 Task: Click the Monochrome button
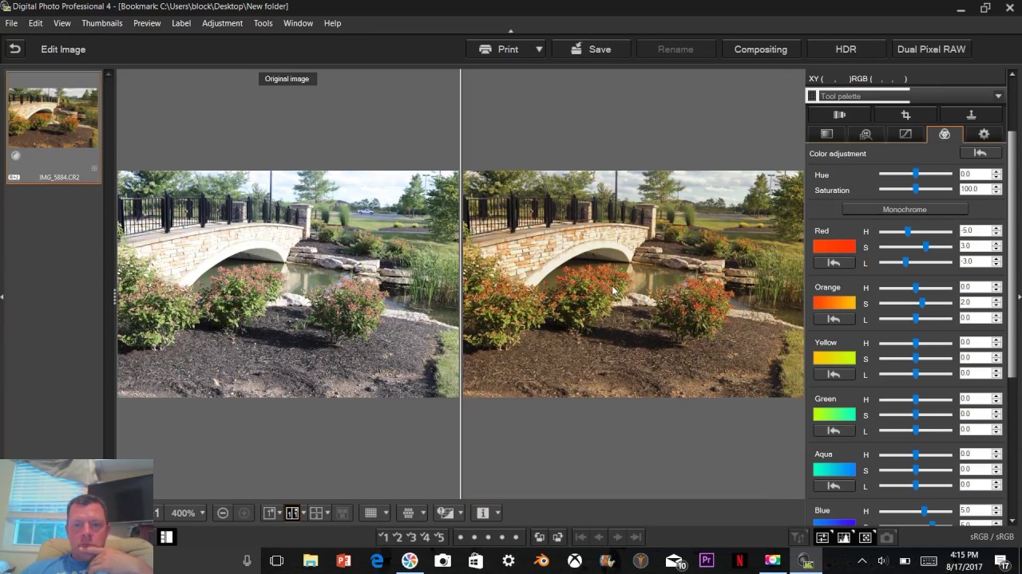905,209
